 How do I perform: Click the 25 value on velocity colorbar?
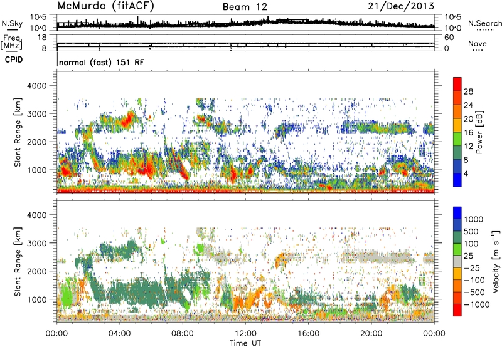click(x=469, y=256)
